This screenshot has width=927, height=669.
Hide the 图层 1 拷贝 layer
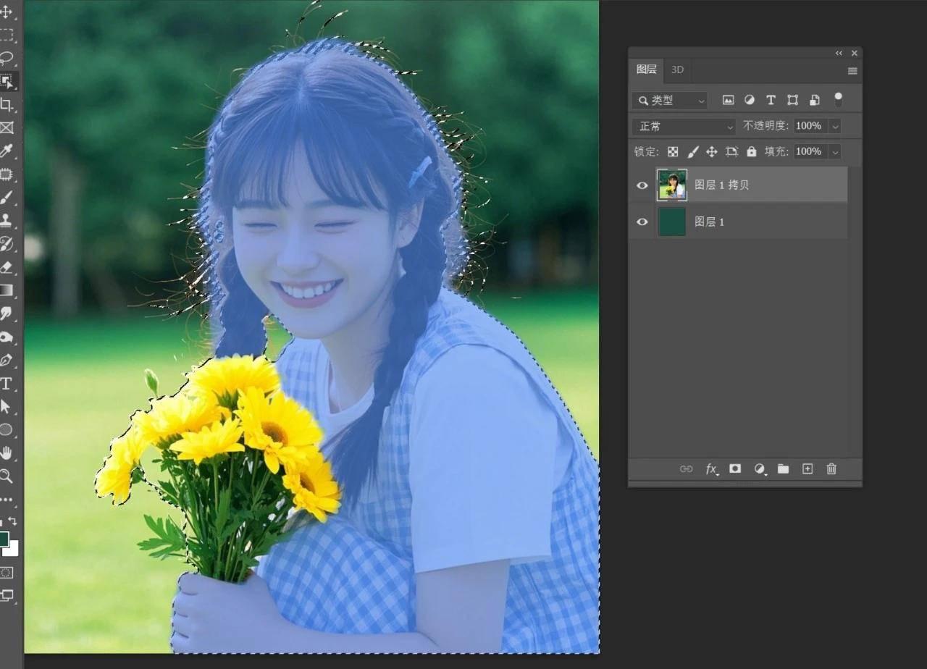(642, 185)
